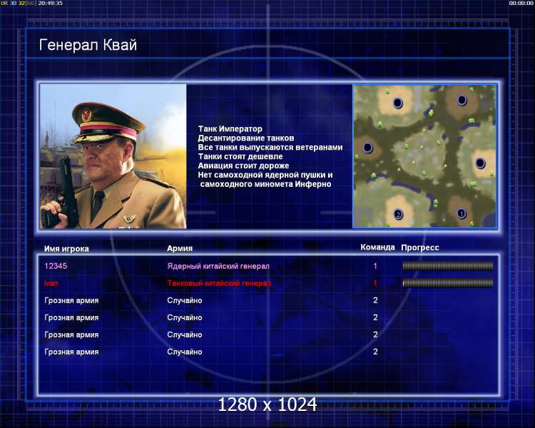Click the loading progress bar for player ivan
The image size is (535, 428).
coord(448,282)
